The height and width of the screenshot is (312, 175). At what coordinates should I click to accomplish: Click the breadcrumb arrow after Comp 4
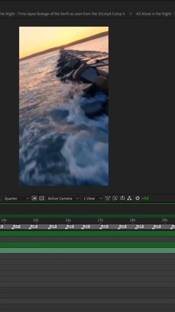[131, 14]
